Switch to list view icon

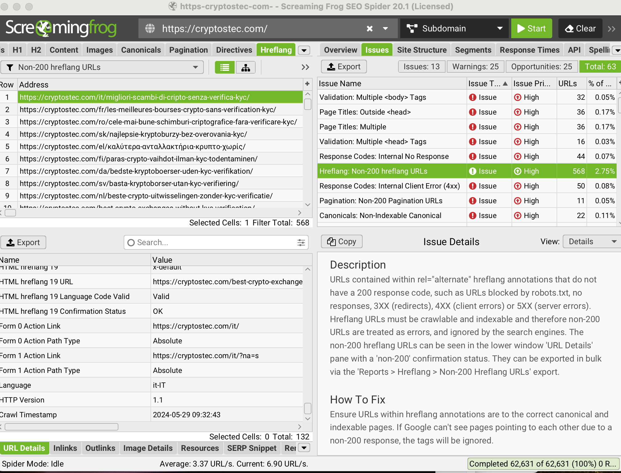pos(225,67)
